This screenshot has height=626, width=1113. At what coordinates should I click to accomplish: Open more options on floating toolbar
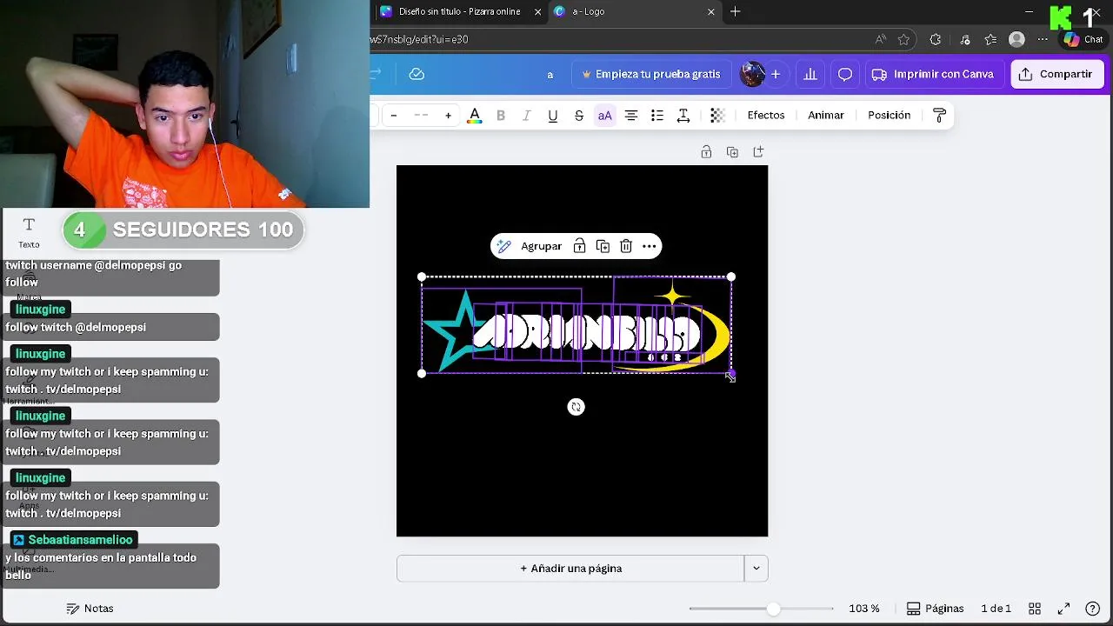click(650, 246)
